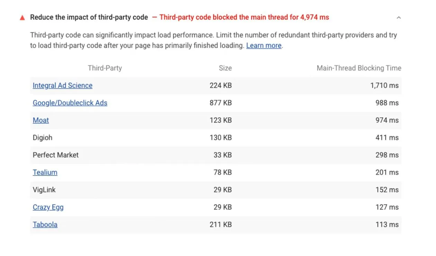Screen dimensions: 436x256
Task: Click the red main thread blocked summary text
Action: [x=244, y=17]
